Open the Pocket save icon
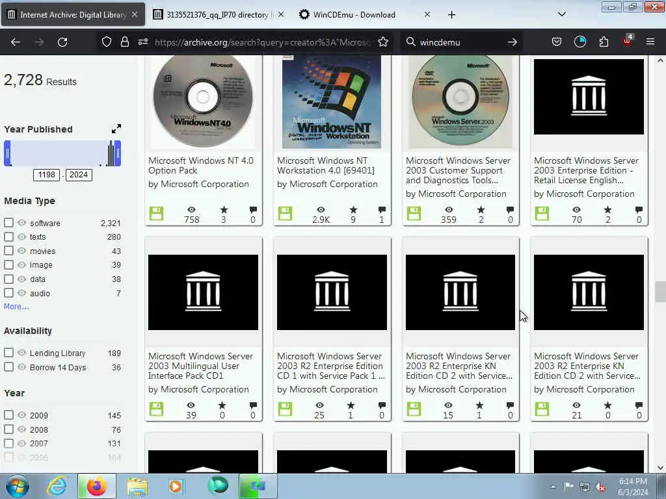The height and width of the screenshot is (499, 666). click(557, 42)
